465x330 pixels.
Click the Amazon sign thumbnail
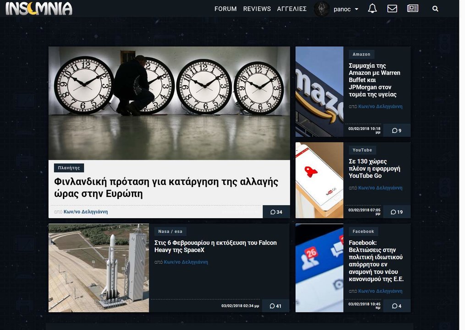point(319,91)
